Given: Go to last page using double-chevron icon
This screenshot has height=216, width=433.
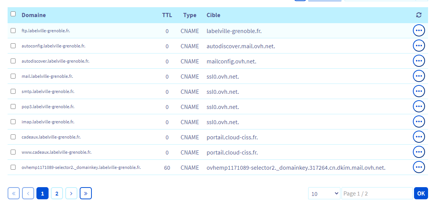Looking at the screenshot, I should tap(86, 193).
